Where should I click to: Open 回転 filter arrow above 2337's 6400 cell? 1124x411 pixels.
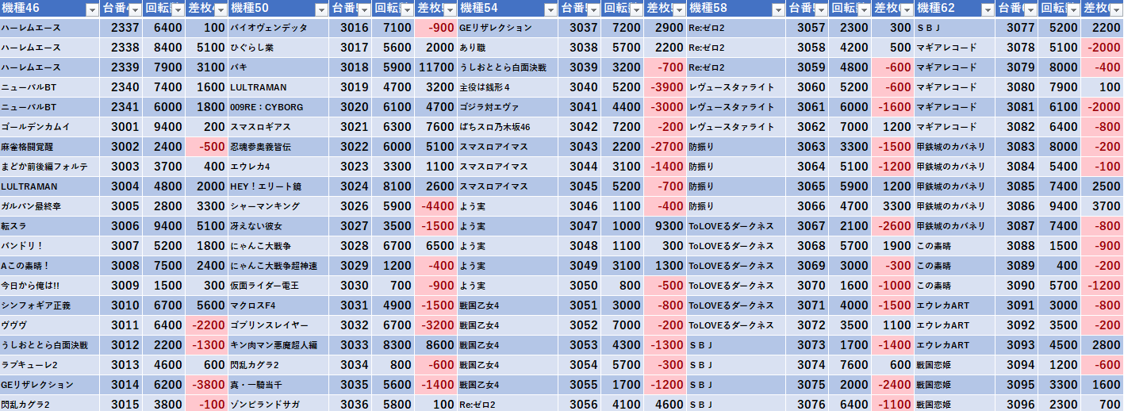click(x=178, y=10)
